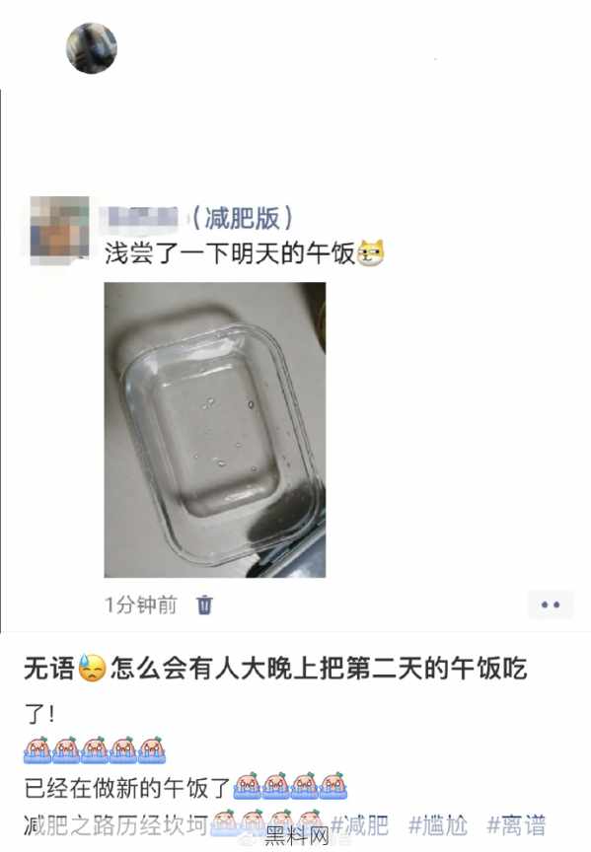Delete the post with trash icon
Image resolution: width=591 pixels, height=852 pixels.
[204, 604]
